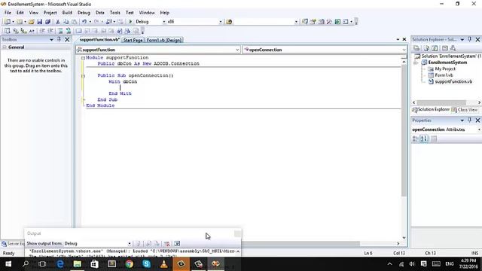Click the Alphabetical sort icon in Properties panel
The height and width of the screenshot is (271, 482).
424,139
